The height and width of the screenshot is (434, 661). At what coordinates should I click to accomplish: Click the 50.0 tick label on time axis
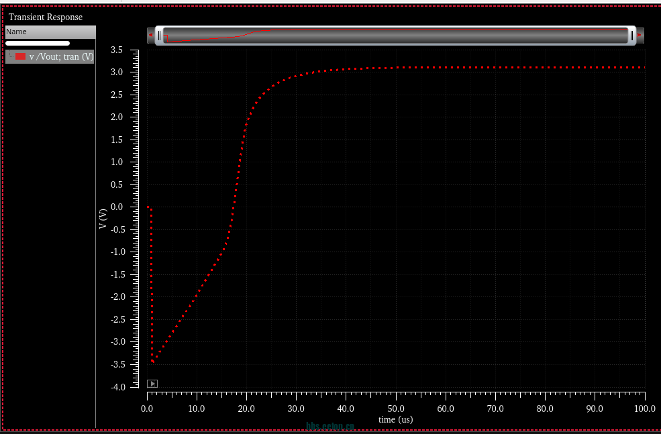point(396,409)
